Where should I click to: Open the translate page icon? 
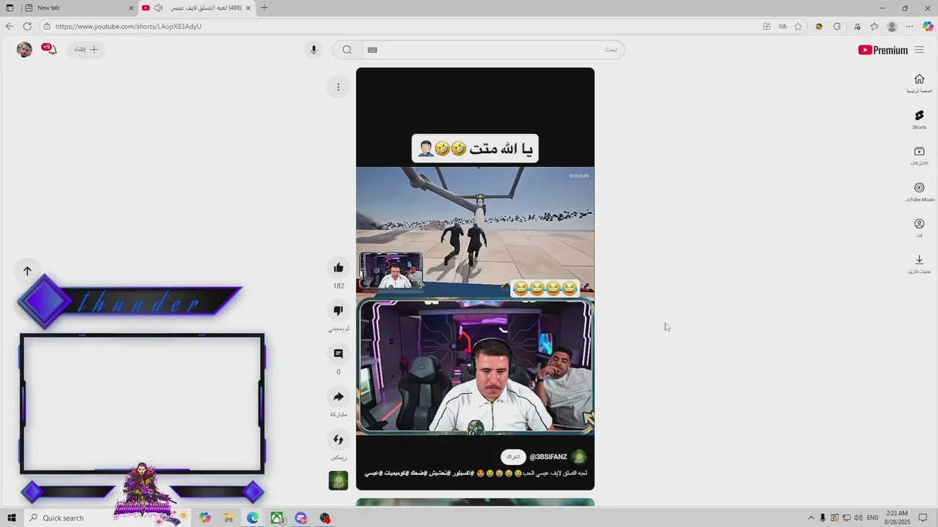[x=783, y=26]
